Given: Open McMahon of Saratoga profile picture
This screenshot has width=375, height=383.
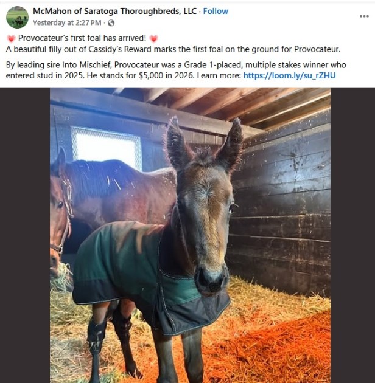Looking at the screenshot, I should coord(17,18).
